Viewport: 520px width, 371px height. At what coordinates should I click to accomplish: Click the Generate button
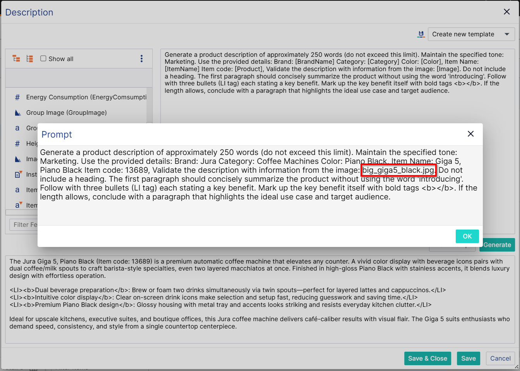497,245
